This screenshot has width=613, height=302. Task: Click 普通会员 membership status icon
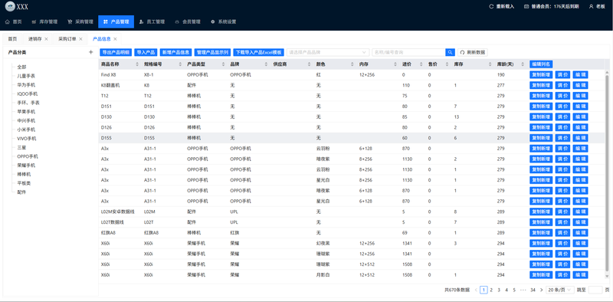coord(526,7)
